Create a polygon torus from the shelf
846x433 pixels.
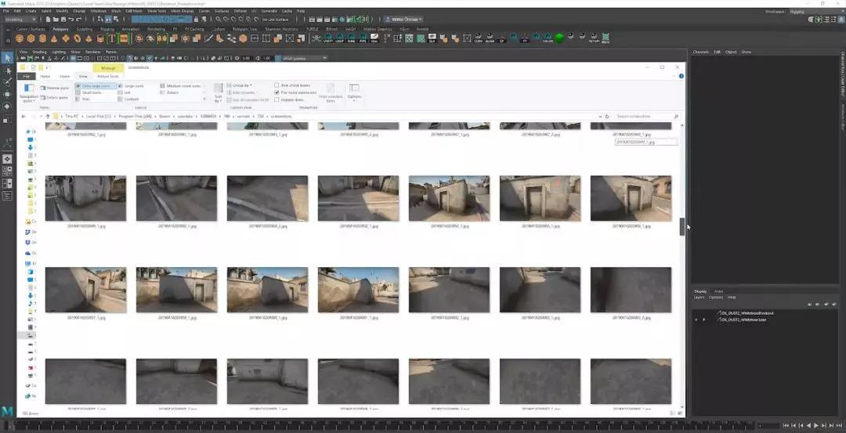point(77,38)
